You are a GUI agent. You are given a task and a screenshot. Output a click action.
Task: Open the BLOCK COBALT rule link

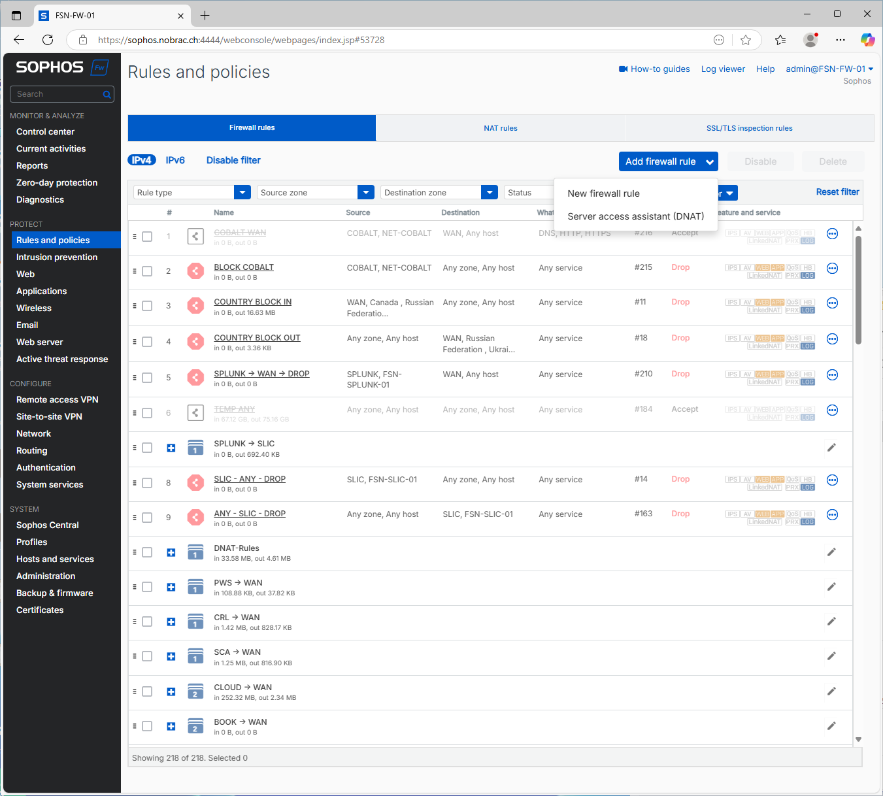(244, 267)
